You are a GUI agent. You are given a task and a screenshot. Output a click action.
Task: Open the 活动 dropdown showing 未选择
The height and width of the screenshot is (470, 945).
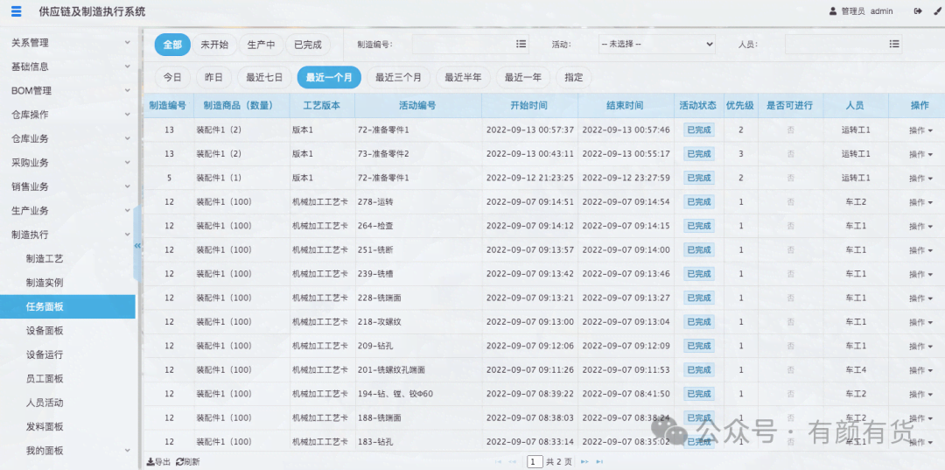656,44
